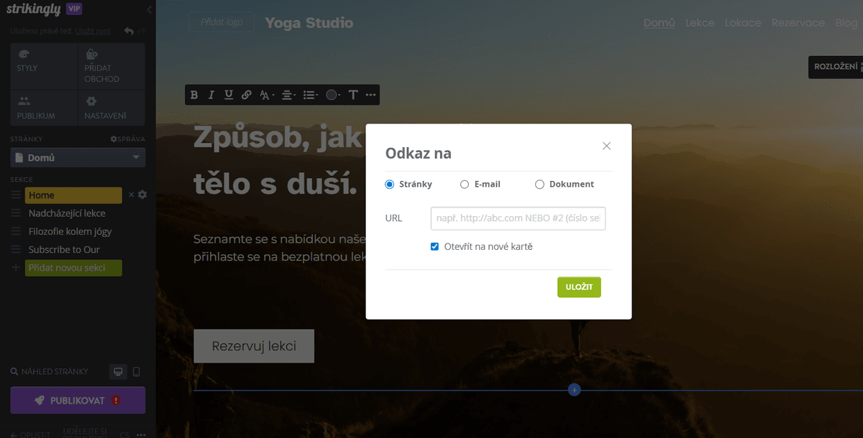863x438 pixels.
Task: Toggle bold formatting in text toolbar
Action: [194, 95]
